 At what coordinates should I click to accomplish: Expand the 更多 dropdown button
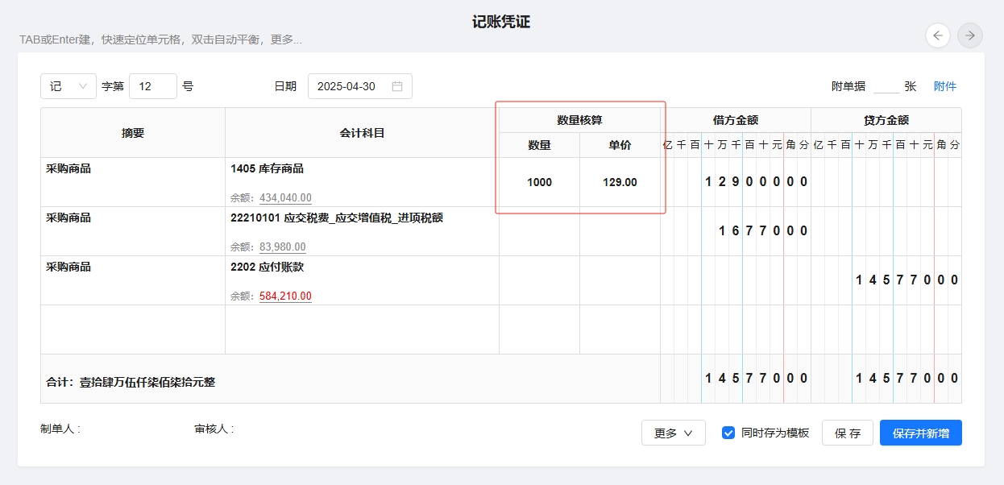pos(673,433)
